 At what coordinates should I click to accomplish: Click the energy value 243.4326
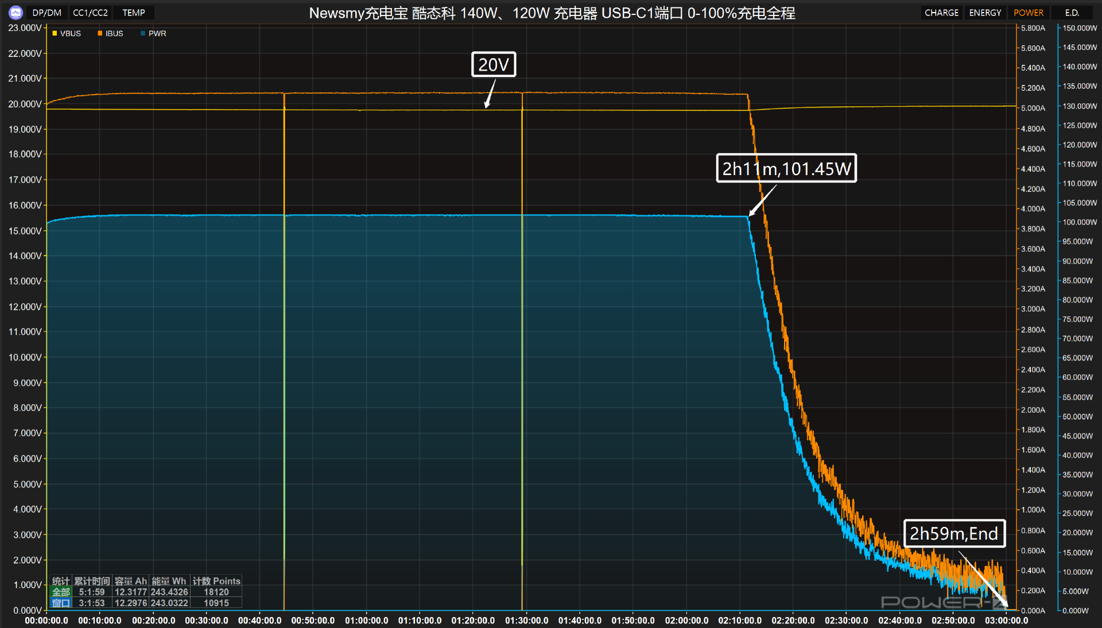click(x=169, y=592)
